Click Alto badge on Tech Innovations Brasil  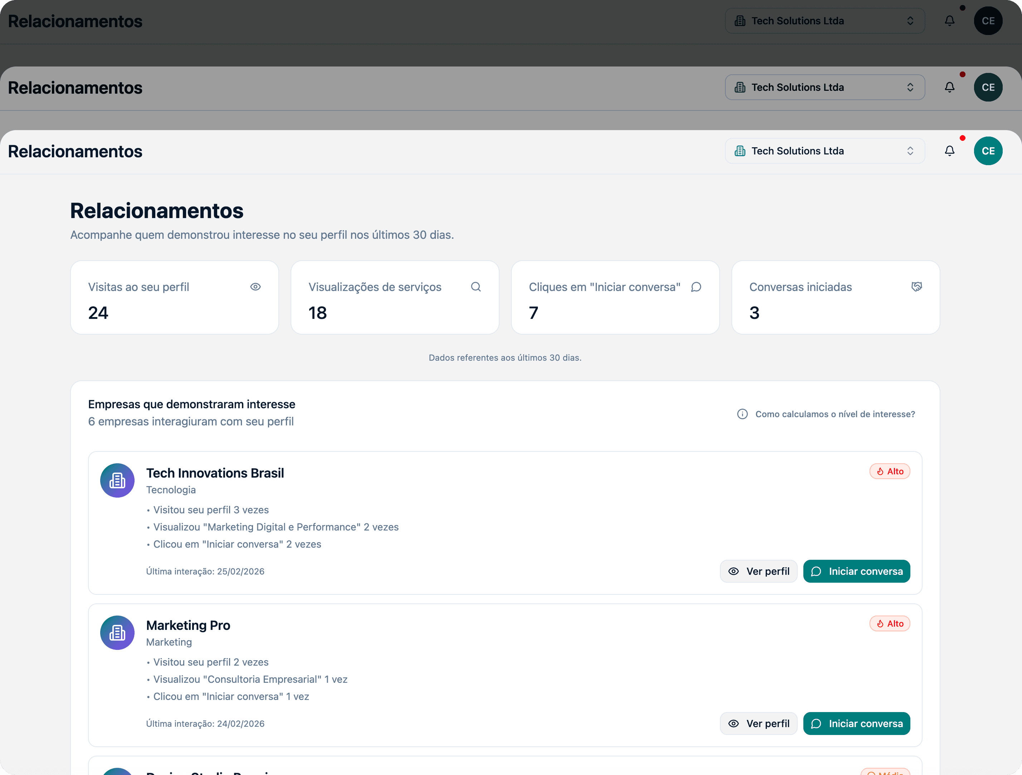click(889, 471)
